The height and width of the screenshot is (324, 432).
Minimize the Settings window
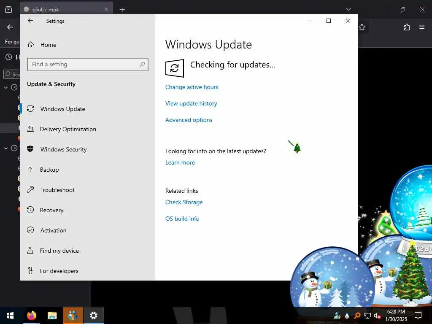click(x=309, y=21)
